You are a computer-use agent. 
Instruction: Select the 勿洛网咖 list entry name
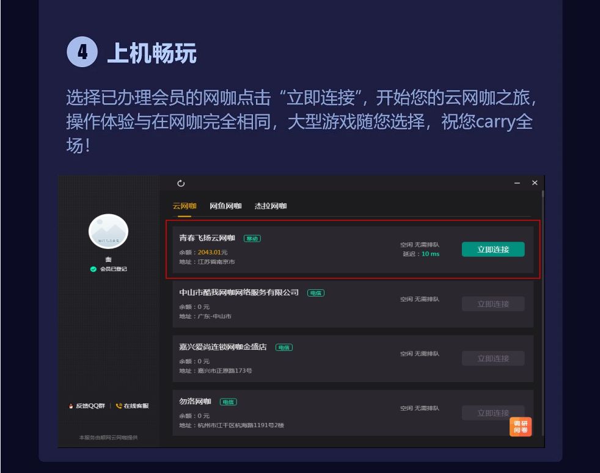195,402
